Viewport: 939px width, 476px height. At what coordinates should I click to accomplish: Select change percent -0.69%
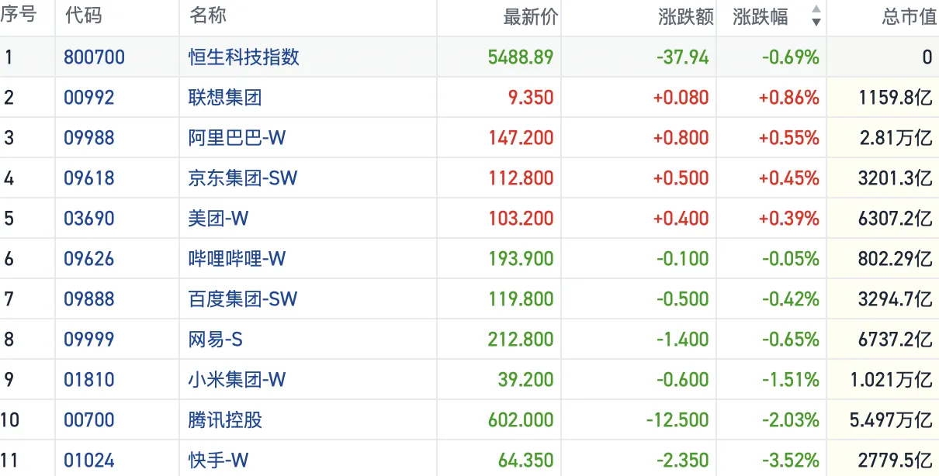click(x=789, y=57)
